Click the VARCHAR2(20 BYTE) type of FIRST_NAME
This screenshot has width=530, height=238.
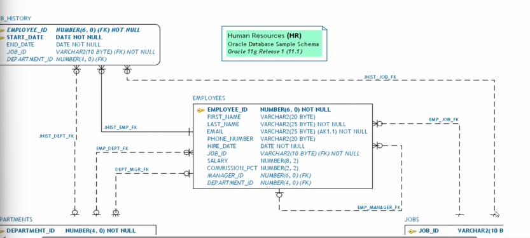[x=288, y=117]
